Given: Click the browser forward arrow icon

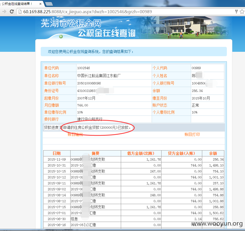Looking at the screenshot, I should point(4,12).
